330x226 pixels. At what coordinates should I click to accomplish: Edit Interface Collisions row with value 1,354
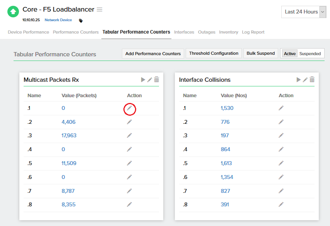(281, 177)
